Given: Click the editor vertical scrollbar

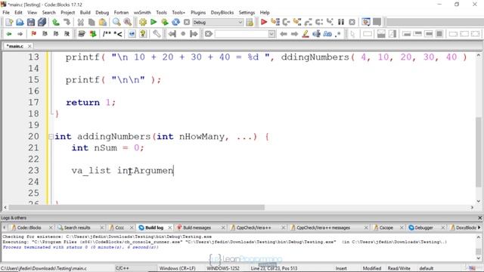Looking at the screenshot, I should point(479,153).
